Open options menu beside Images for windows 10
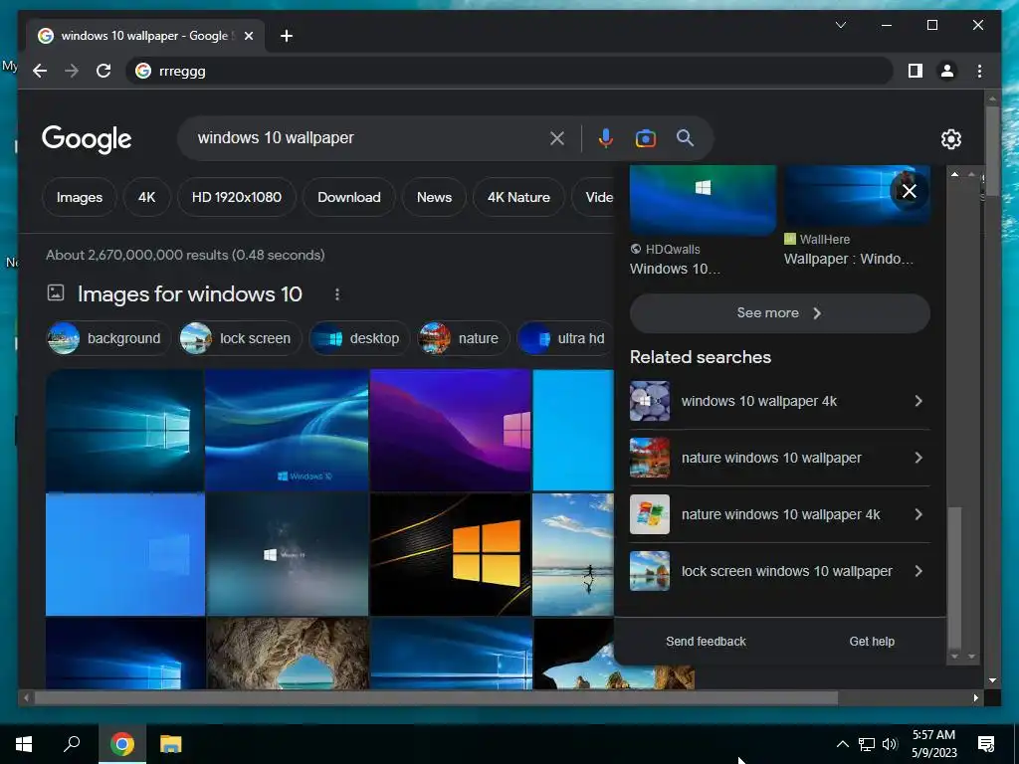Image resolution: width=1019 pixels, height=764 pixels. tap(336, 294)
